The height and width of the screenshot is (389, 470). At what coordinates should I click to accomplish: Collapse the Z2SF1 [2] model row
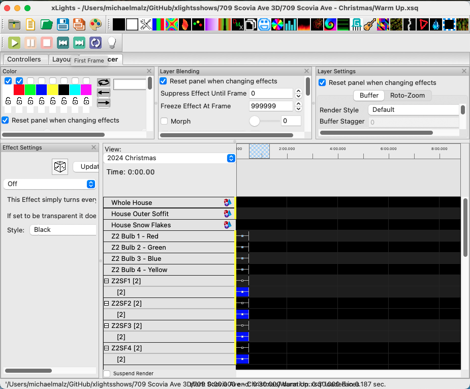point(106,281)
